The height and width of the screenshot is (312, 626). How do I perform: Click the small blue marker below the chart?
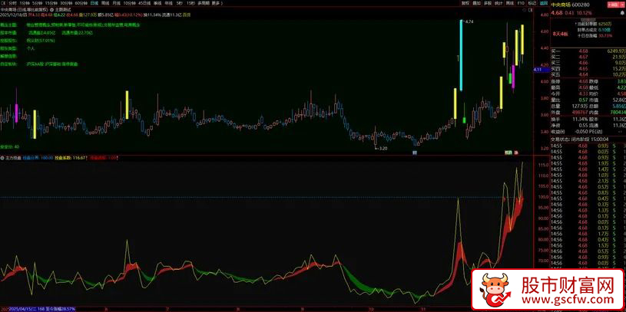coord(415,153)
